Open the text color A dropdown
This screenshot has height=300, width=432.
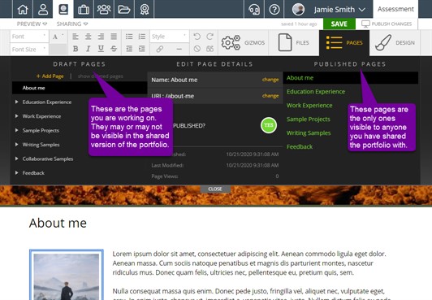58,37
